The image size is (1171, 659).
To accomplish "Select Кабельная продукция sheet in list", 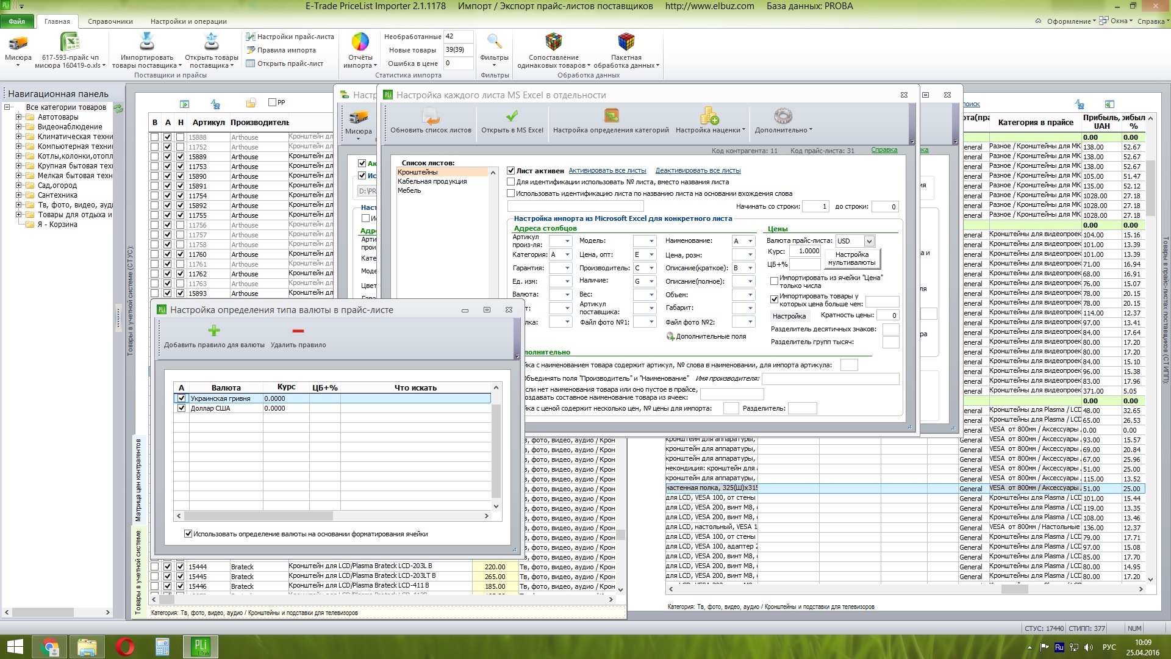I will 432,181.
